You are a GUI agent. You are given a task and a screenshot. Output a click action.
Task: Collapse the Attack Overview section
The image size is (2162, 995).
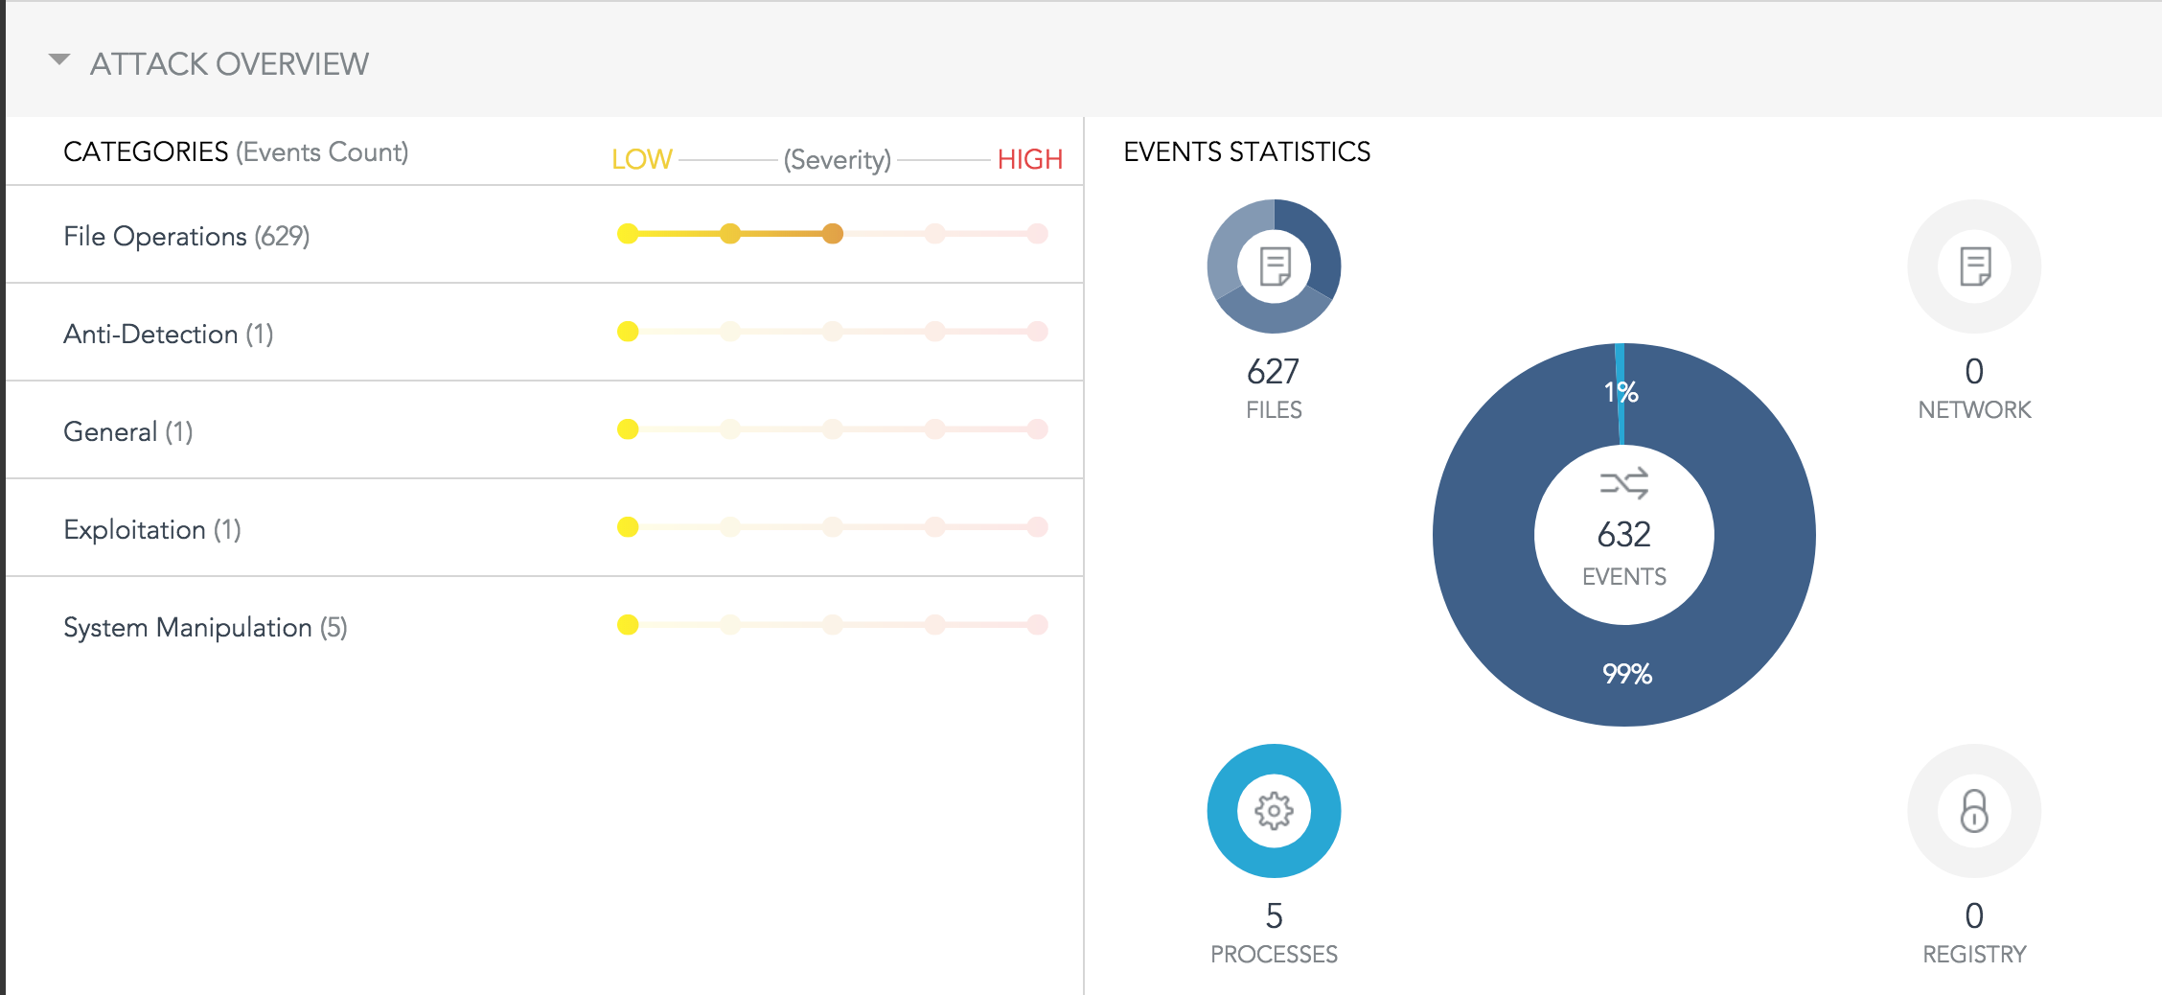[x=59, y=61]
